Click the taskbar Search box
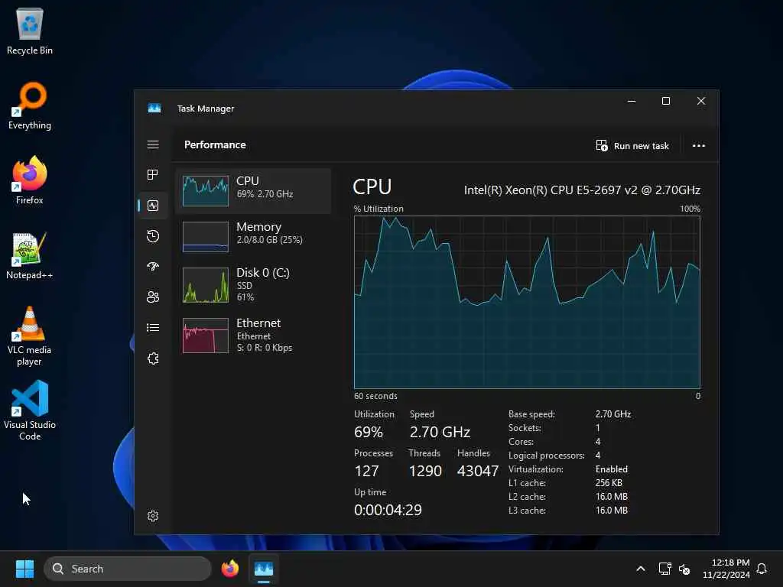This screenshot has height=587, width=783. 128,569
